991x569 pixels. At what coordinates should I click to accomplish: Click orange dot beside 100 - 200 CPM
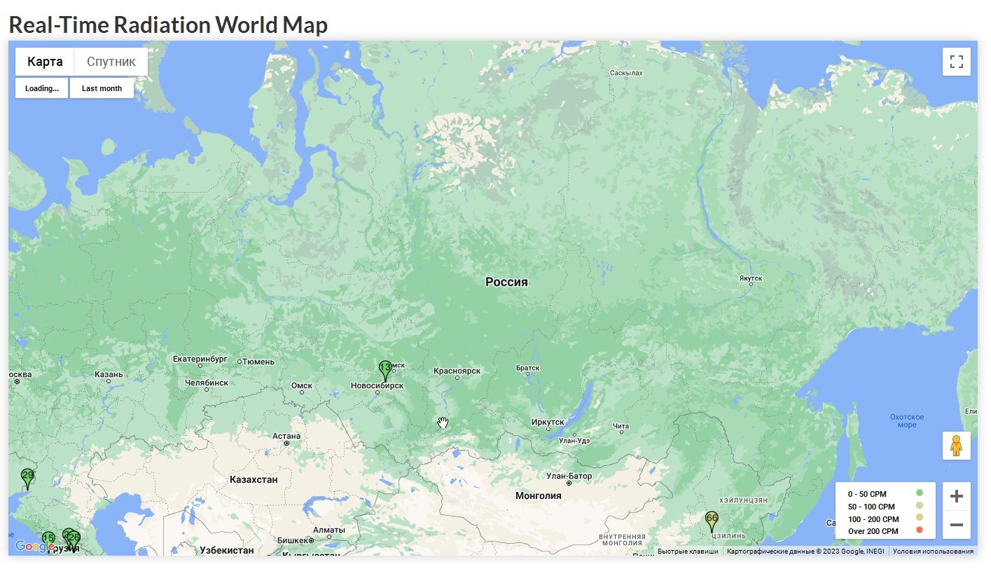coord(920,518)
